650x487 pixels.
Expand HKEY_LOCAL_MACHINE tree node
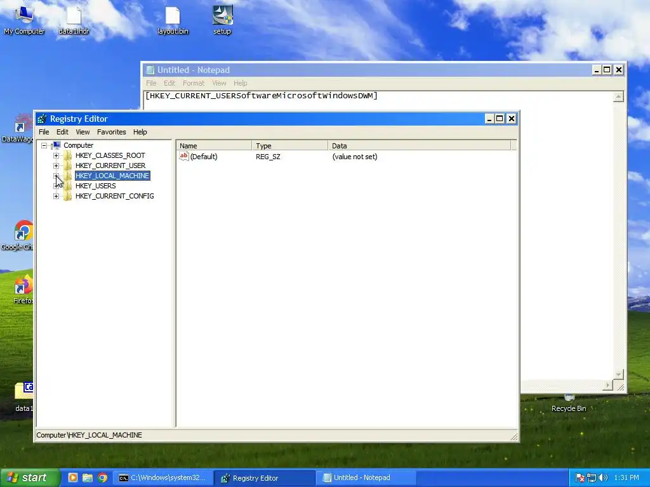[56, 176]
